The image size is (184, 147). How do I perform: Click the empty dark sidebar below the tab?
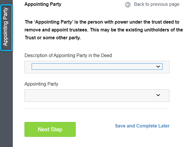[x=6, y=99]
